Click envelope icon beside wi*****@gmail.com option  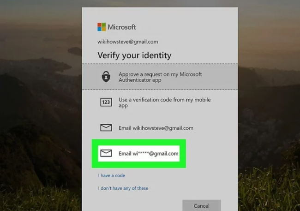click(106, 153)
